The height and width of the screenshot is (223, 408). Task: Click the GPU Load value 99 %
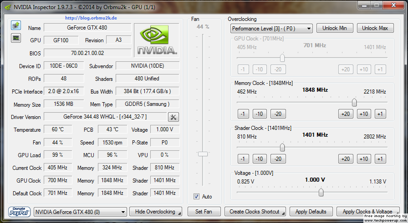58,155
